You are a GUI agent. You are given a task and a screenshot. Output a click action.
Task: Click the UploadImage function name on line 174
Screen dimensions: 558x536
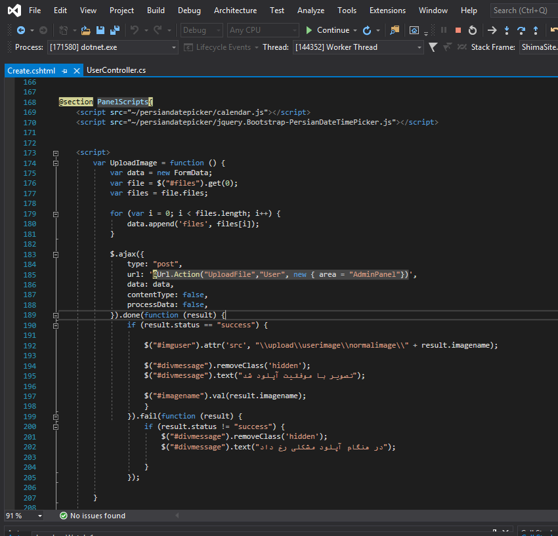pos(133,163)
